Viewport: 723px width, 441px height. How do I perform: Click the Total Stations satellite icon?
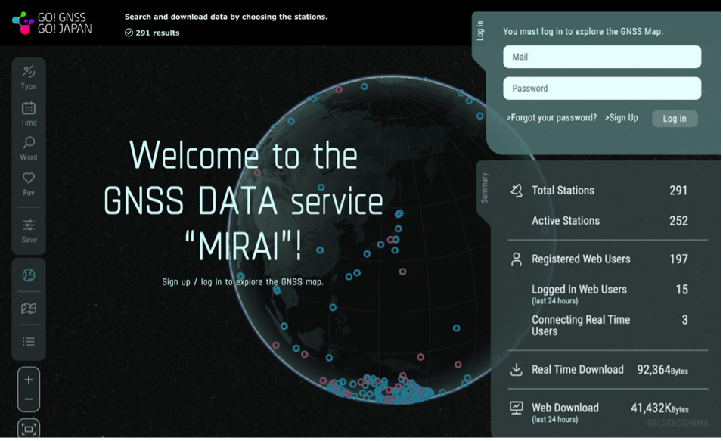point(517,191)
